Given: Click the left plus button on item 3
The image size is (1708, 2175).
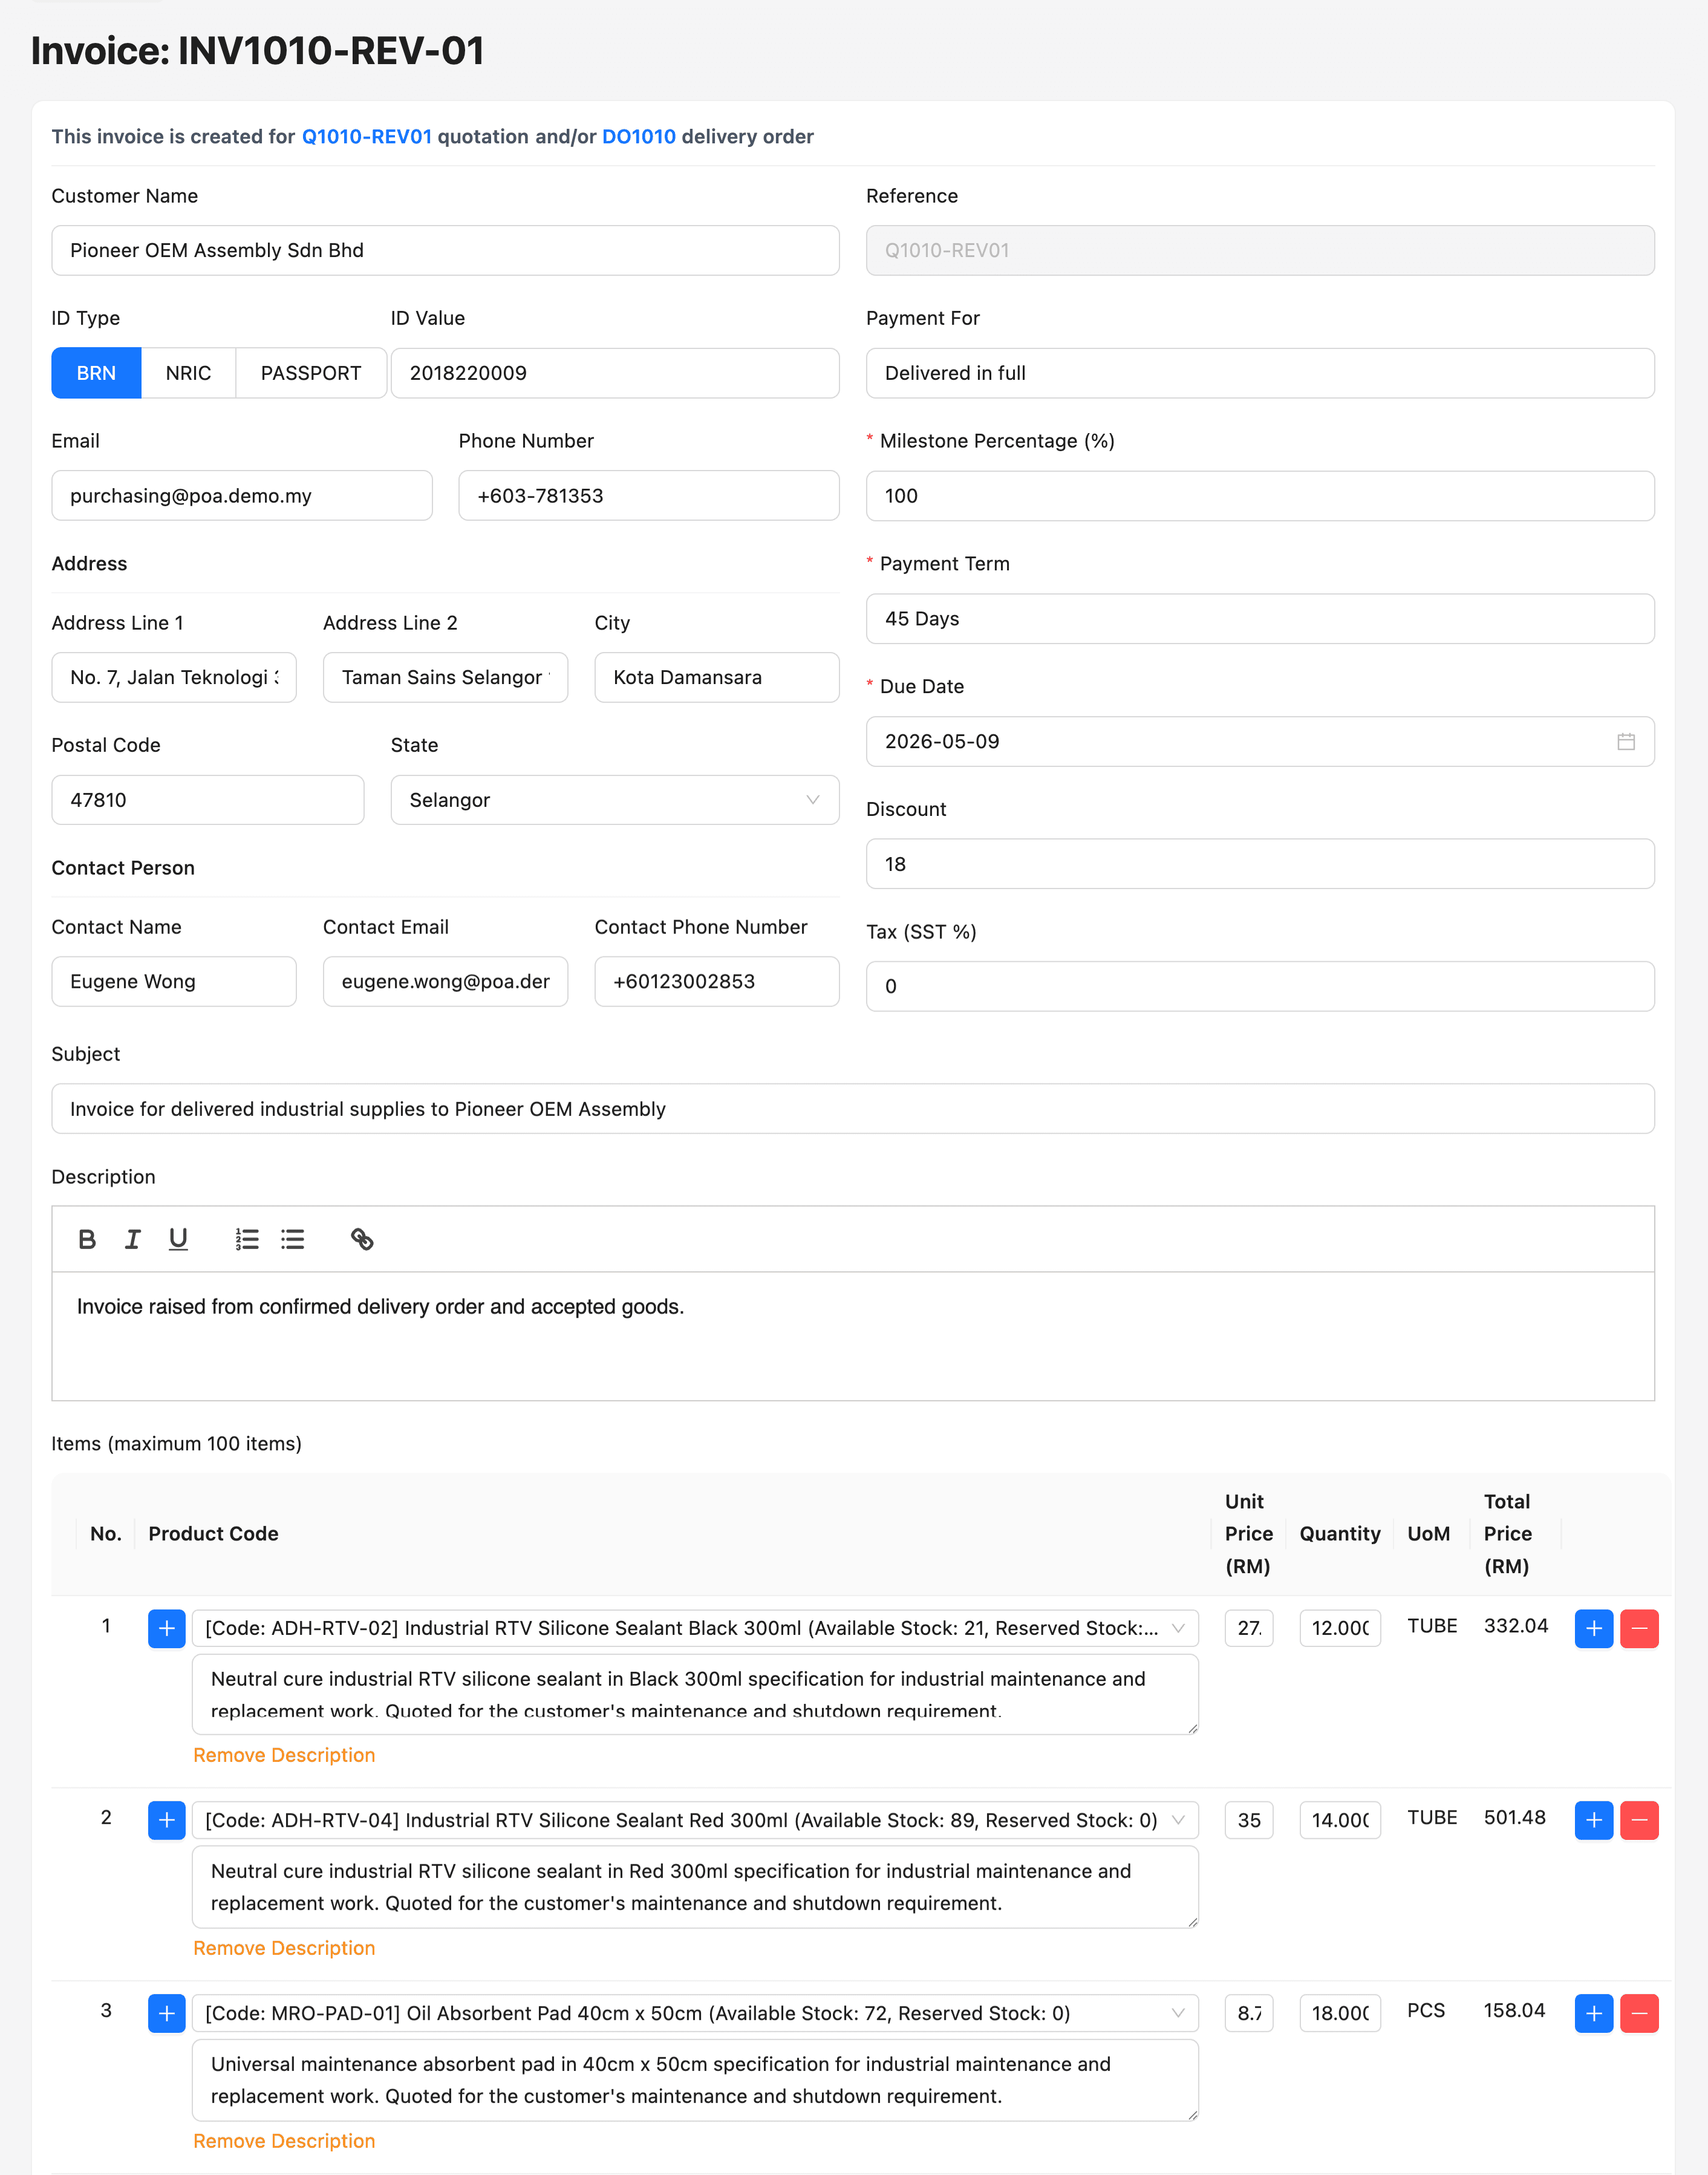Looking at the screenshot, I should 166,2013.
